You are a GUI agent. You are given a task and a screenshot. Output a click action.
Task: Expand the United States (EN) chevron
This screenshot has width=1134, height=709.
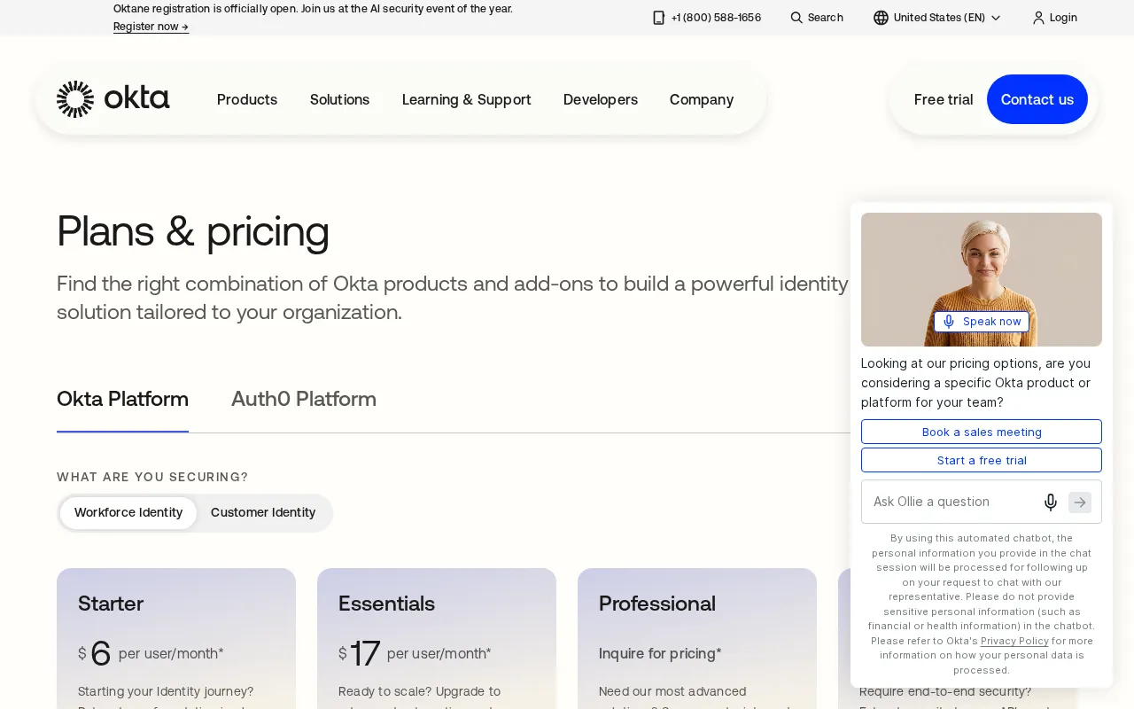pos(996,18)
